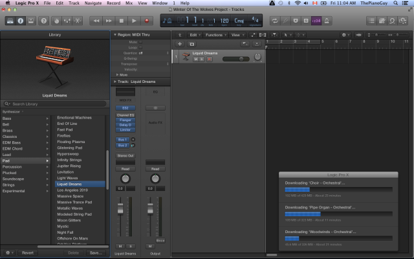Screen dimensions: 414x259
Task: Select the Pad category in Library
Action: (x=25, y=161)
